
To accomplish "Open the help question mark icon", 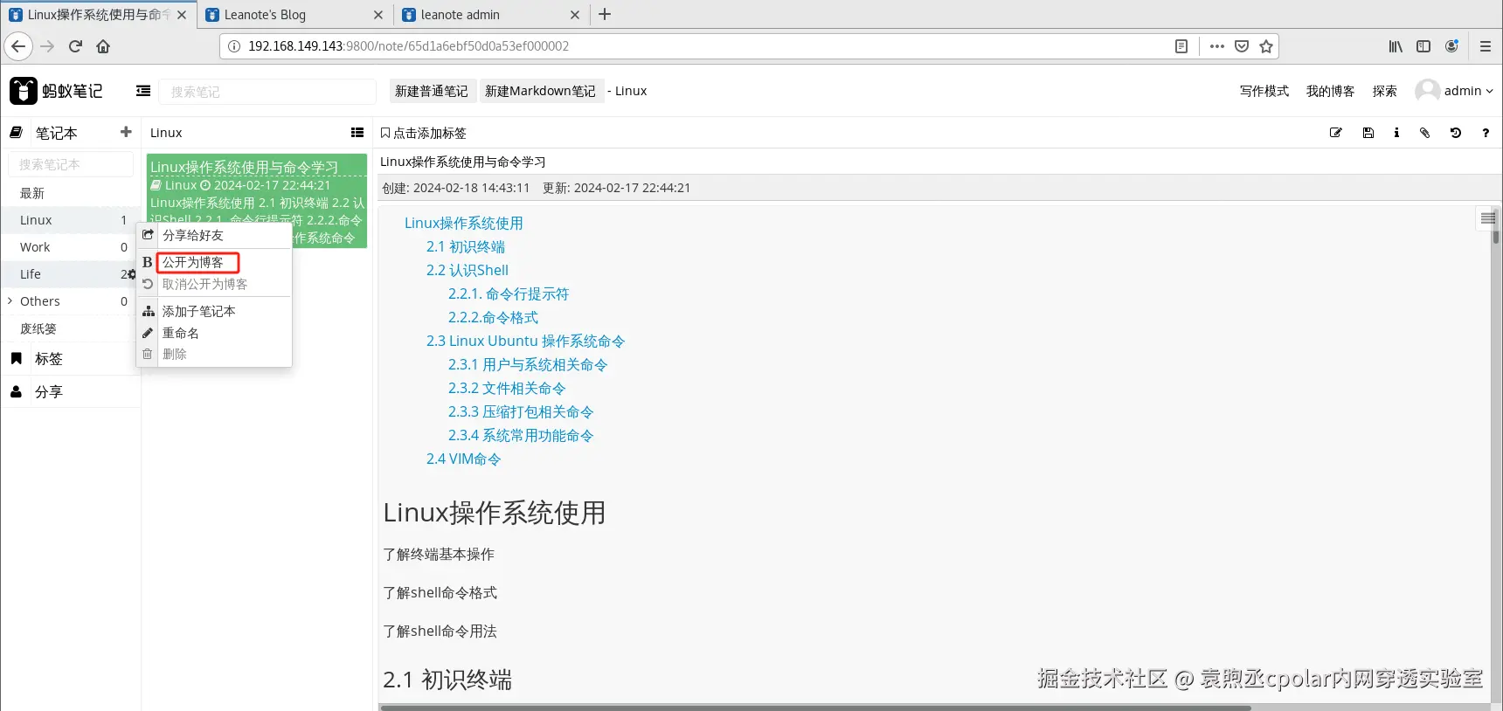I will (1486, 133).
